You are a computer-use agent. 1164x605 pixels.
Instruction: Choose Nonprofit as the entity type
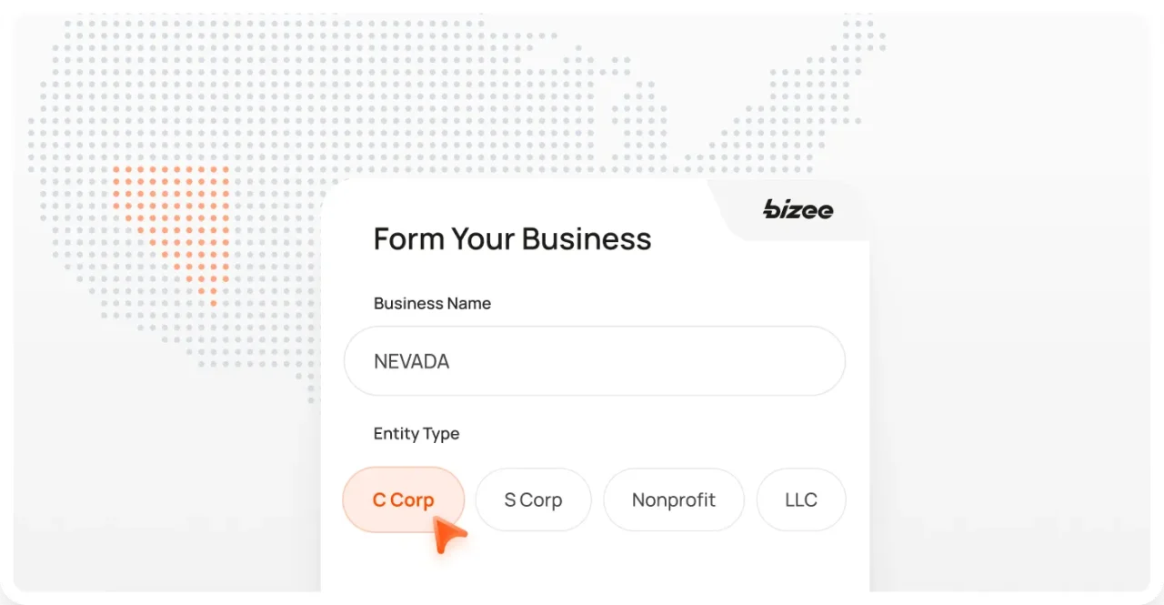[x=673, y=499]
